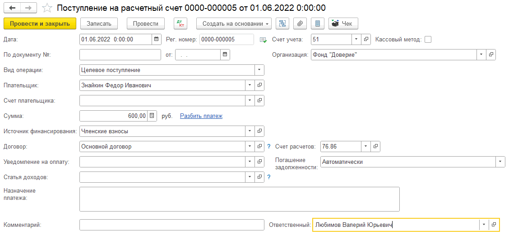Open the Создать на основании menu
518x248 pixels.
click(x=234, y=23)
